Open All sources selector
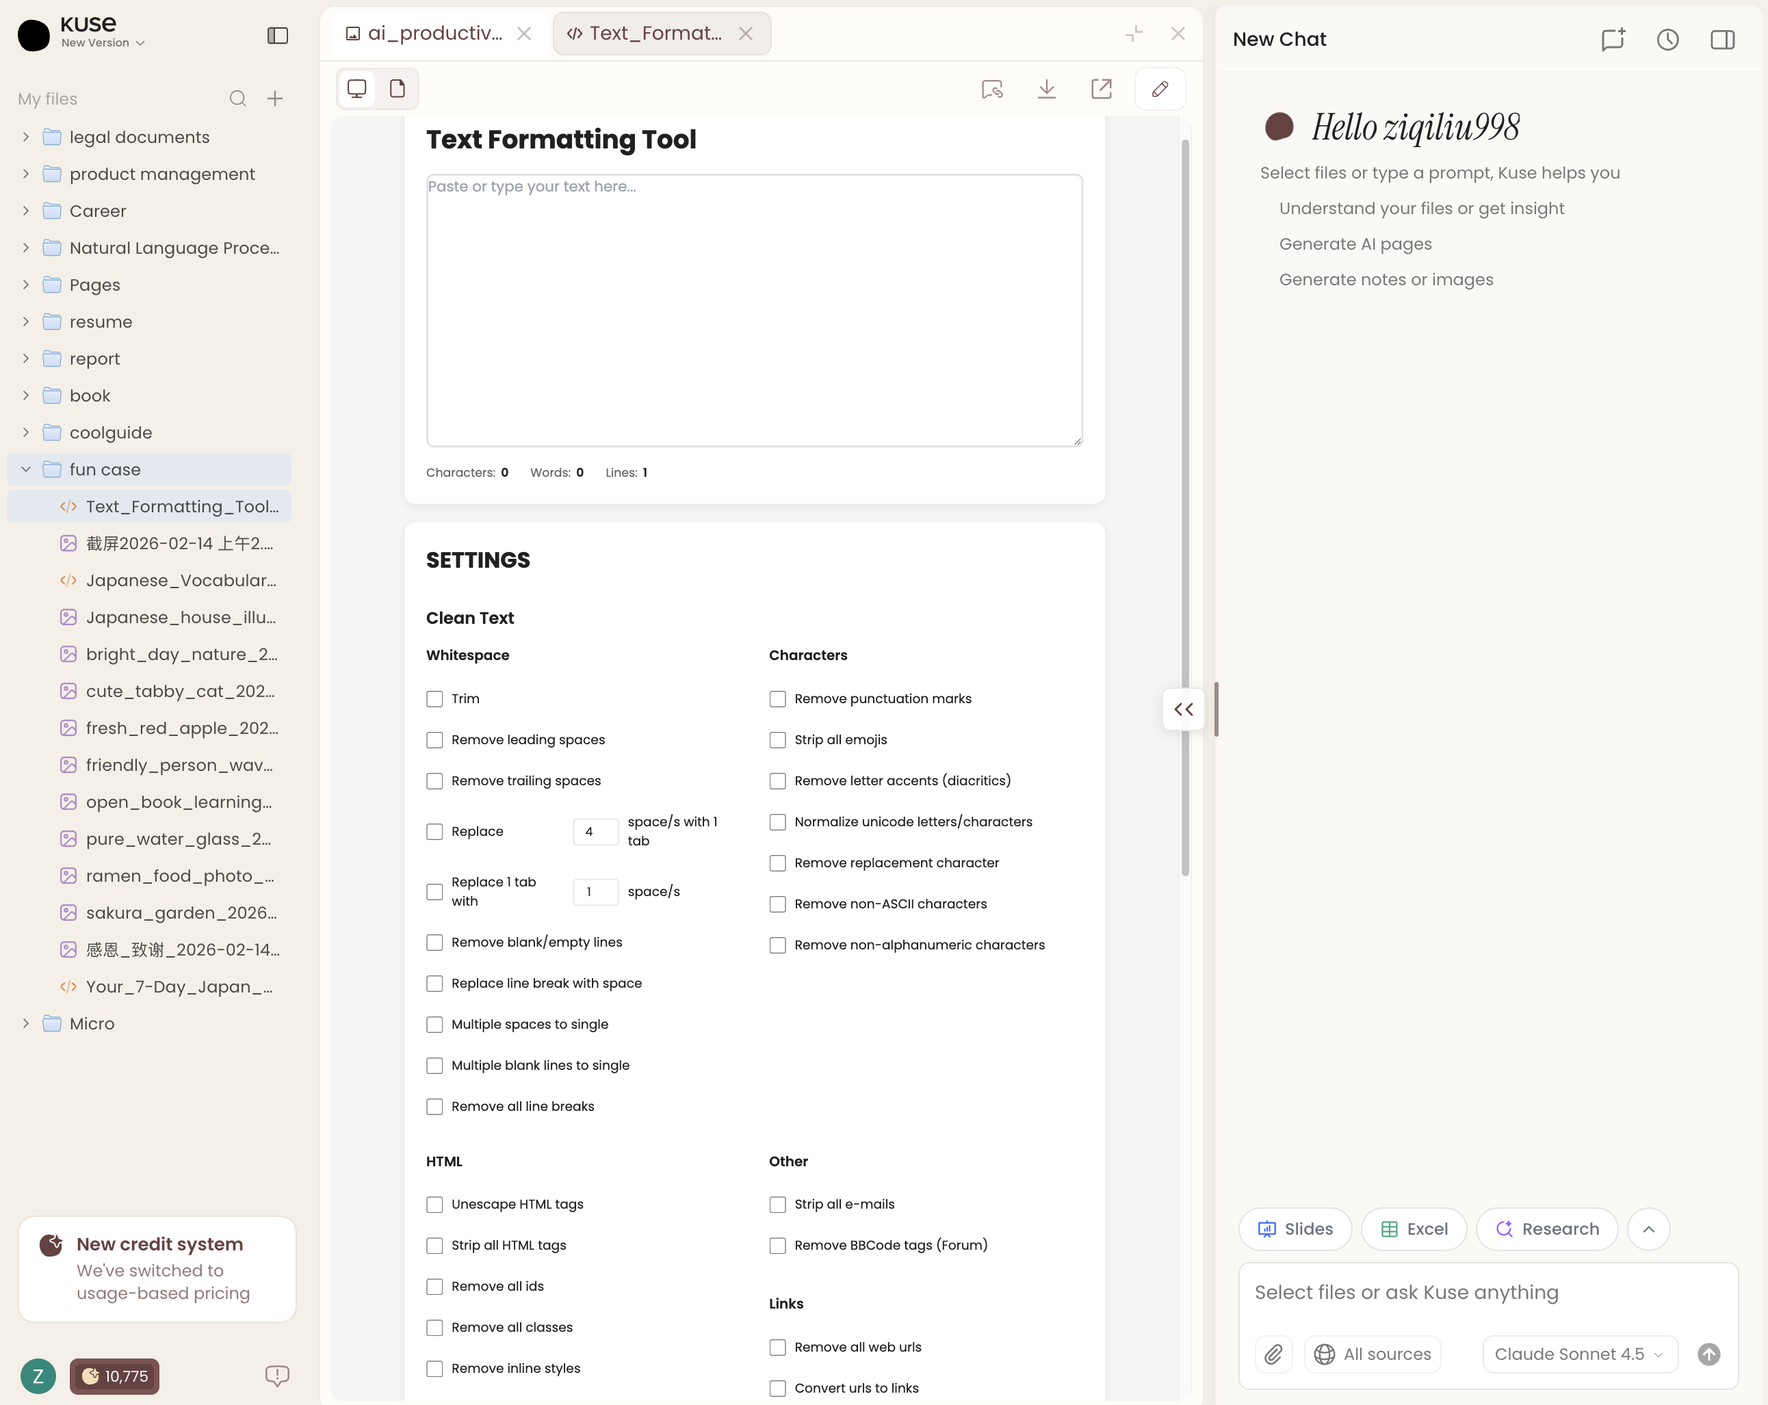 (x=1373, y=1354)
